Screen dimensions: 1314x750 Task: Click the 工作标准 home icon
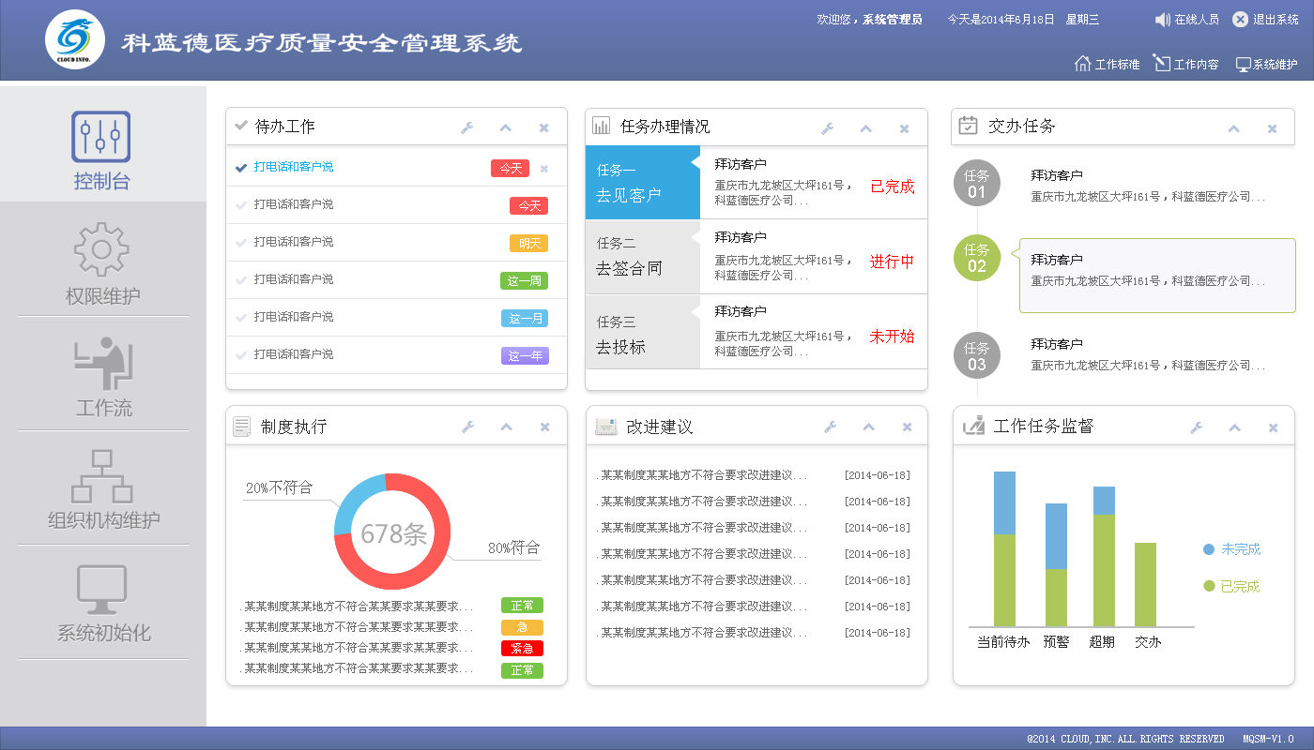(1082, 64)
